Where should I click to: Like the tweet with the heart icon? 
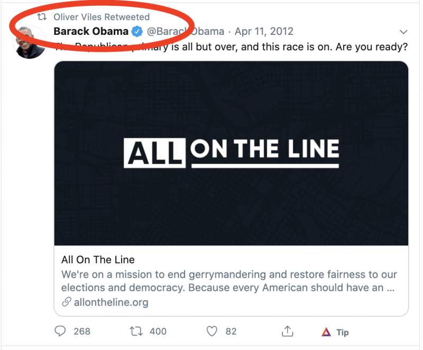(212, 332)
